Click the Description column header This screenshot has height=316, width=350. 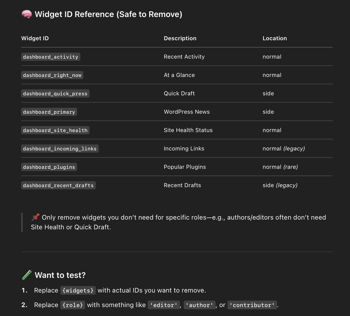[180, 38]
